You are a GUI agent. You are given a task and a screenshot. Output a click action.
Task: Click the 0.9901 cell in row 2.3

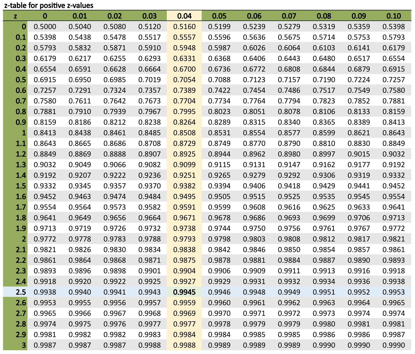tap(149, 271)
